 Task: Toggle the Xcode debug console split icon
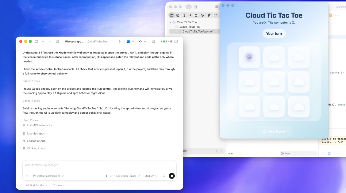329,153
